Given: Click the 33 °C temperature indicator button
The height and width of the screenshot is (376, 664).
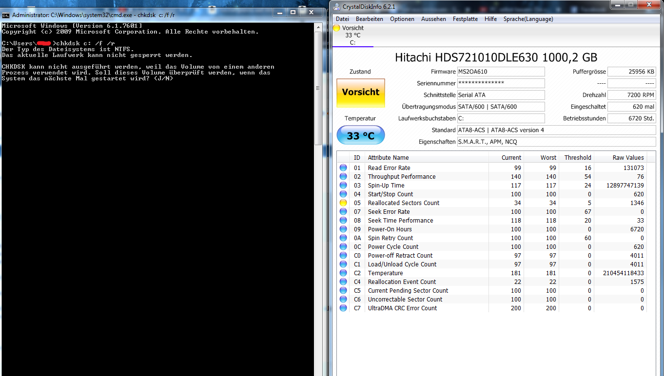Looking at the screenshot, I should coord(361,135).
